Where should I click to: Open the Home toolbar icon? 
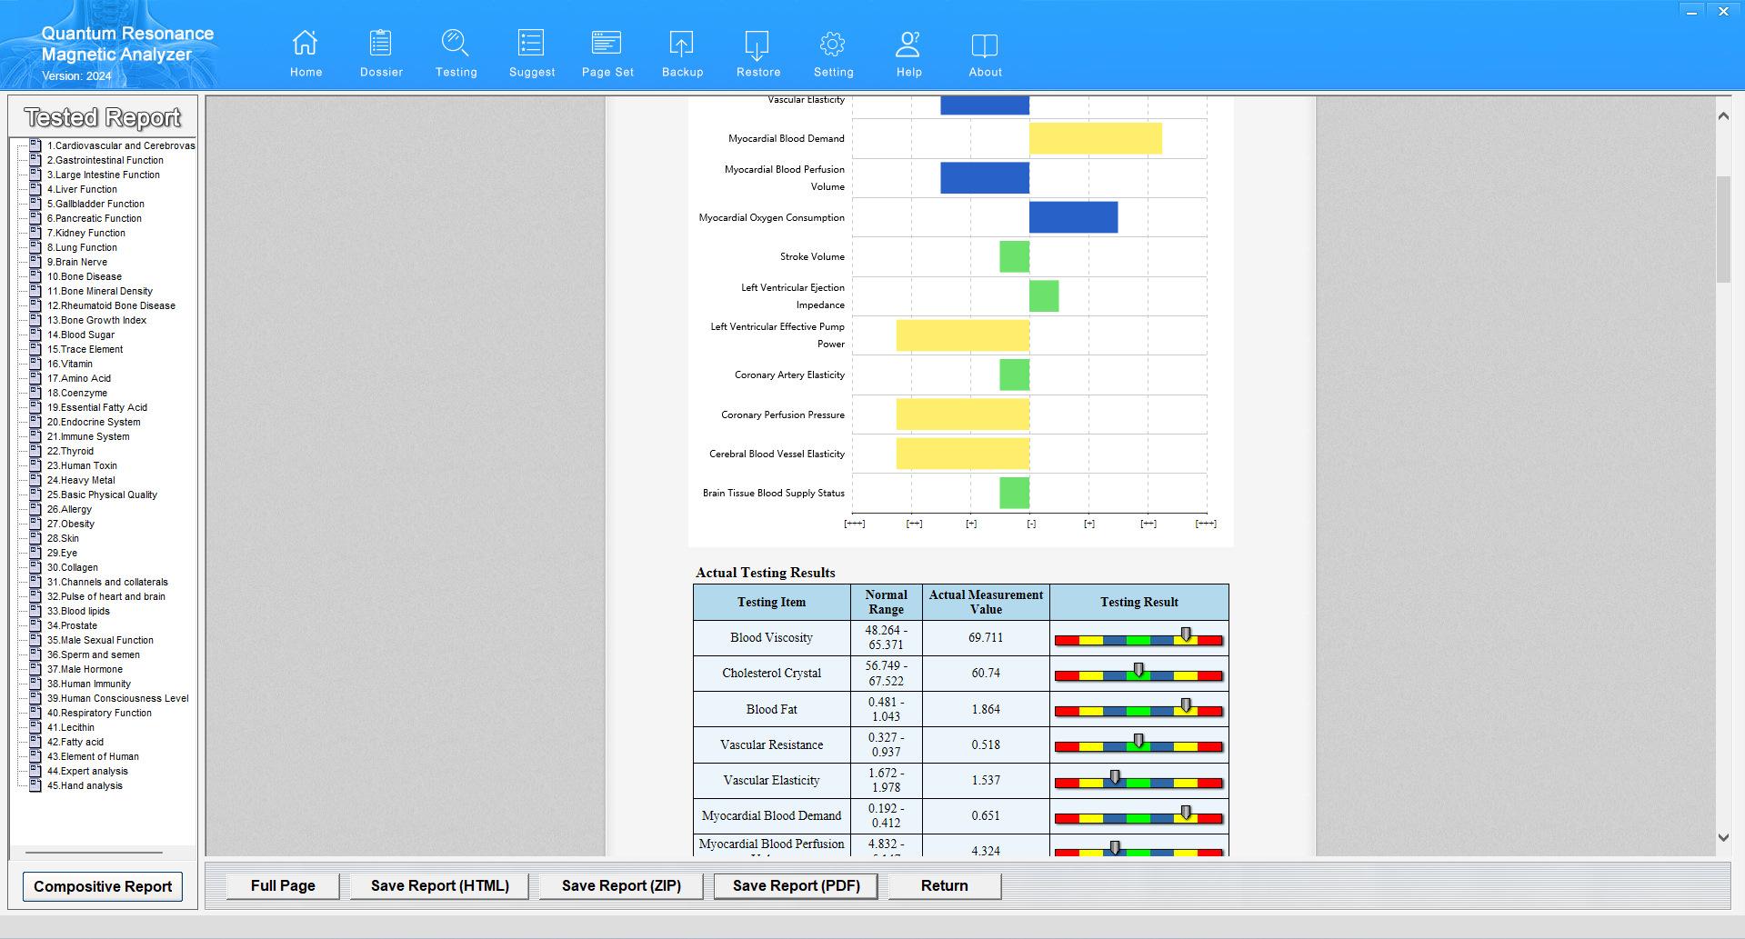(x=306, y=43)
